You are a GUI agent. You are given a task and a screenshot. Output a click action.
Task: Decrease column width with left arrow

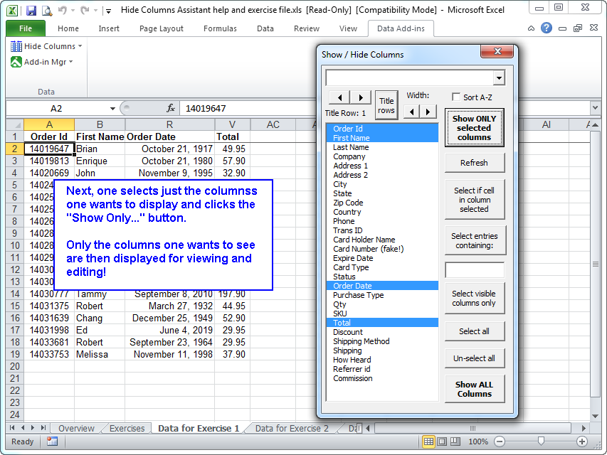coord(411,112)
